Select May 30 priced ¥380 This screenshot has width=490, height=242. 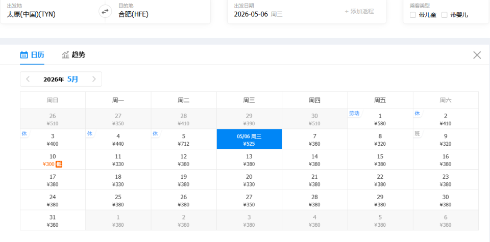[446, 200]
